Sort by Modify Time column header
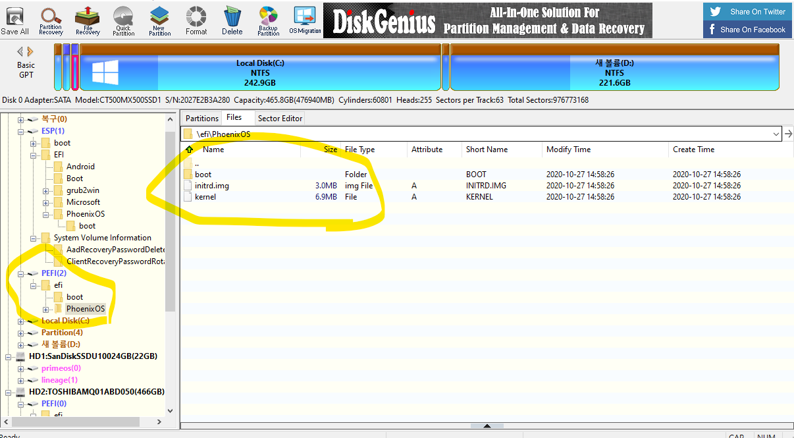This screenshot has width=794, height=438. click(x=605, y=150)
